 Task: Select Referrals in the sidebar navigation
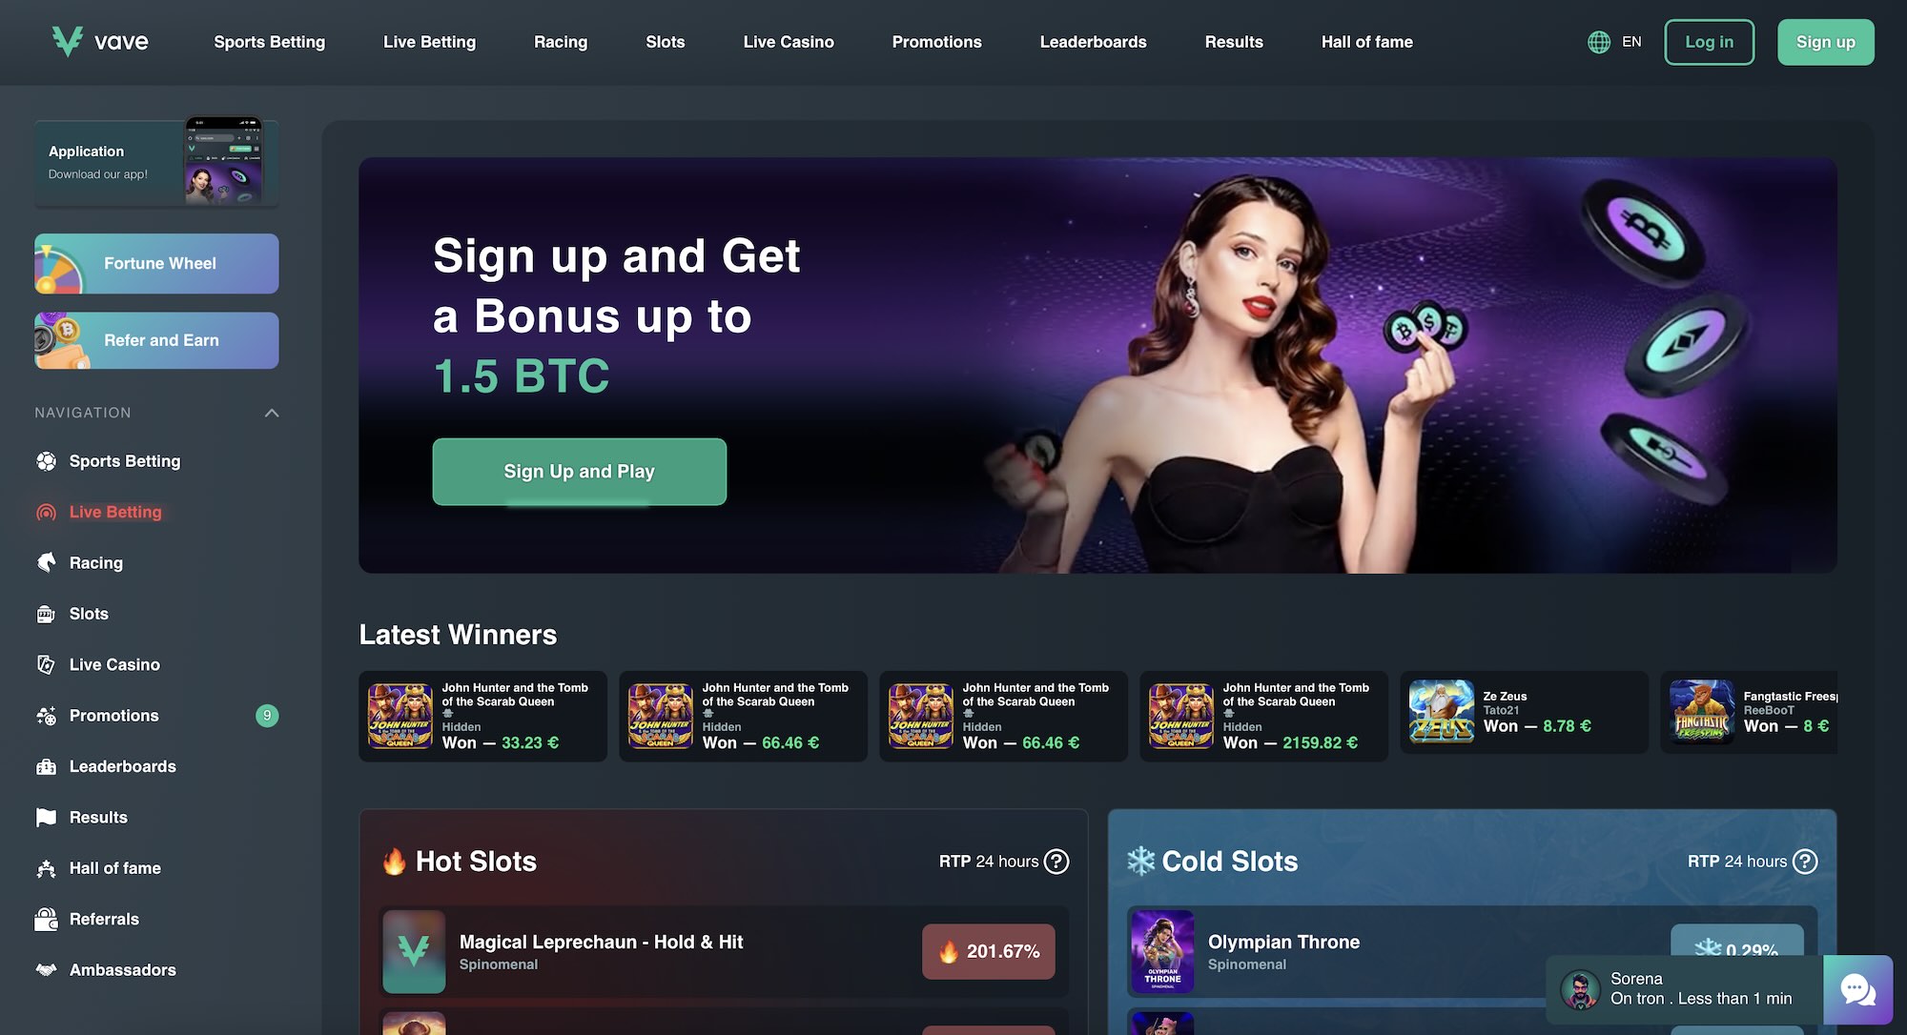pyautogui.click(x=104, y=920)
